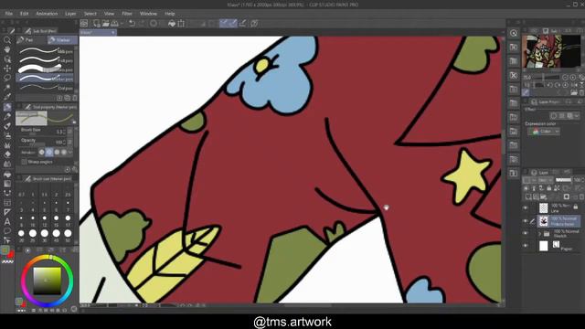585x329 pixels.
Task: Select the Fill bucket tool
Action: tap(6, 175)
